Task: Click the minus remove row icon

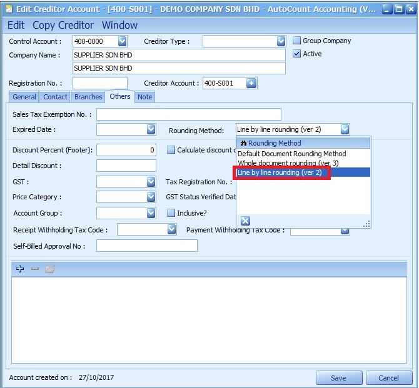Action: pyautogui.click(x=35, y=269)
